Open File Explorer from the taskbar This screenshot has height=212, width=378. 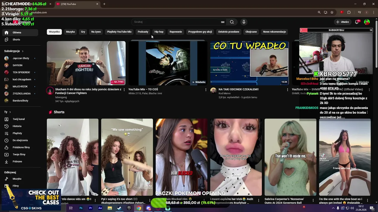[110, 208]
